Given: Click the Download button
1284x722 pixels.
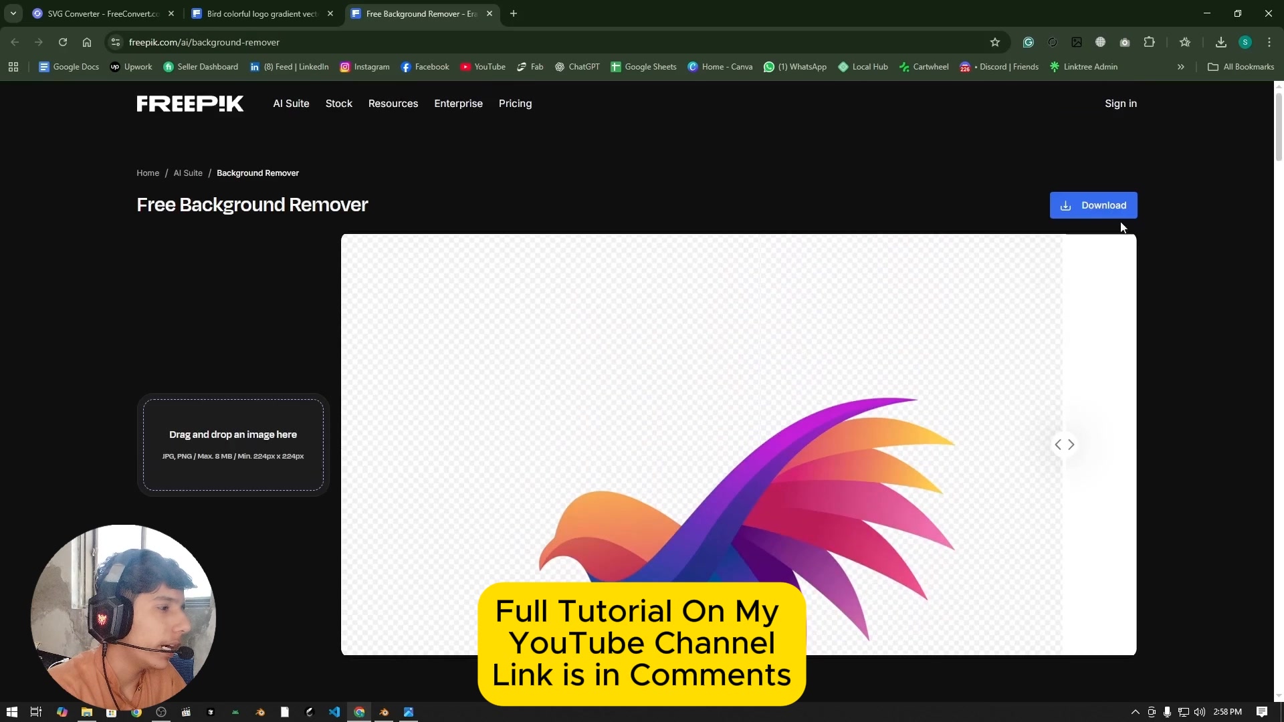Looking at the screenshot, I should [1093, 205].
